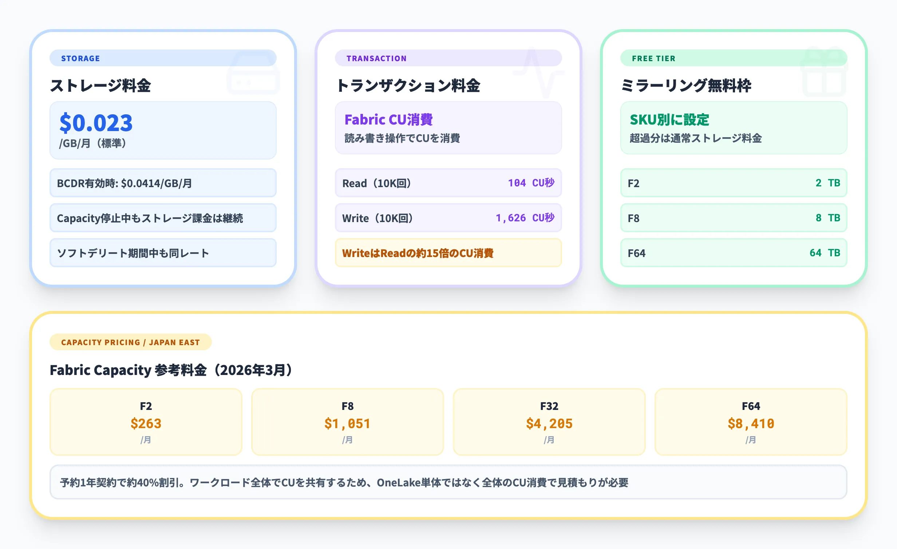The width and height of the screenshot is (897, 549).
Task: Select the BCDR有効時 pricing row
Action: click(x=163, y=183)
